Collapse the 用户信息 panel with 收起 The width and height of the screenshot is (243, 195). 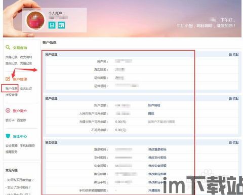234,54
